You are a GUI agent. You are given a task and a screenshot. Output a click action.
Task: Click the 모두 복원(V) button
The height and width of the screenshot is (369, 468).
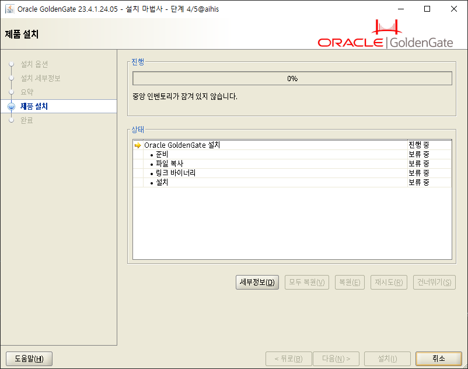tap(307, 283)
